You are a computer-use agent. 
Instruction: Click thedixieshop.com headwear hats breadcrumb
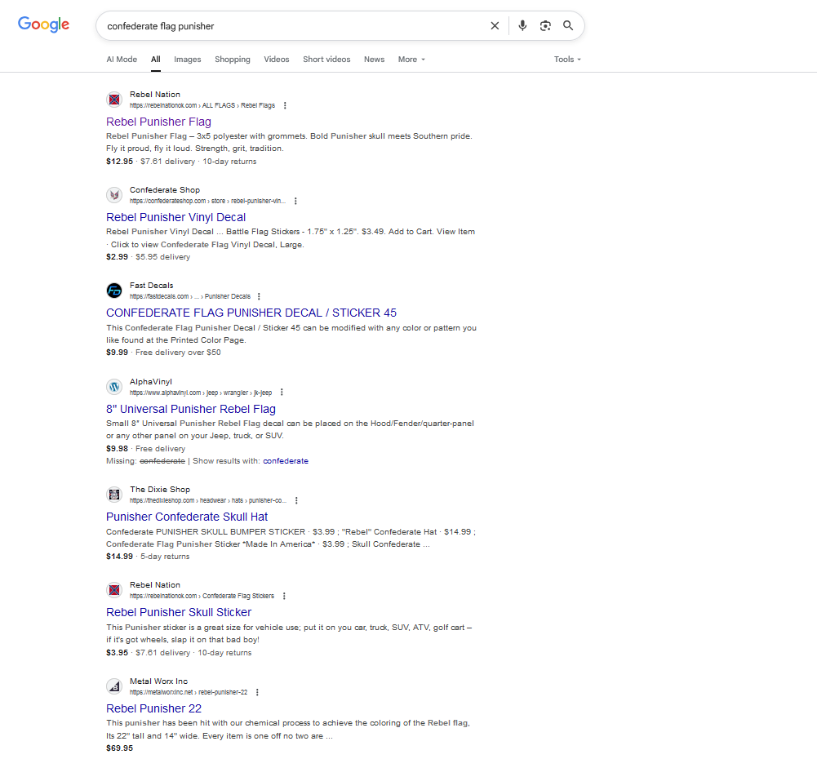tap(208, 500)
